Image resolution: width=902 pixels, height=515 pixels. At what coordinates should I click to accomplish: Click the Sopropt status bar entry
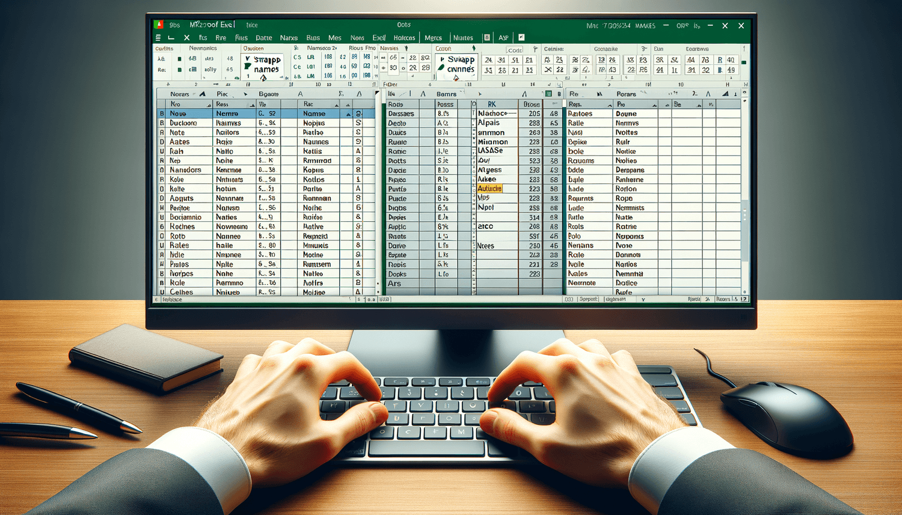[589, 299]
